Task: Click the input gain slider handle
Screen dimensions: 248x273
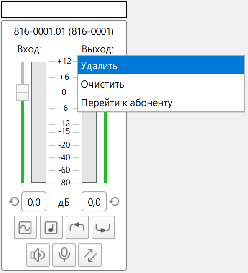Action: coord(23,93)
